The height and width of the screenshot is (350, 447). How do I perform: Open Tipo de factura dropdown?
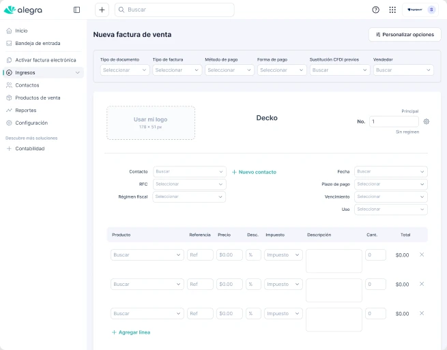(177, 70)
